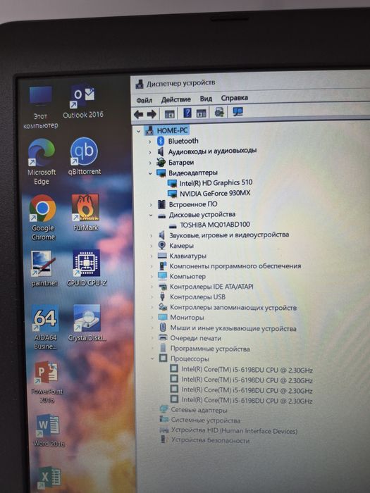Open AIDA64 Business desktop icon
Image resolution: width=370 pixels, height=493 pixels.
pyautogui.click(x=45, y=327)
